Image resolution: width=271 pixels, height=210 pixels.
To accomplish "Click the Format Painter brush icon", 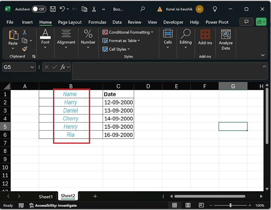I will (25, 49).
